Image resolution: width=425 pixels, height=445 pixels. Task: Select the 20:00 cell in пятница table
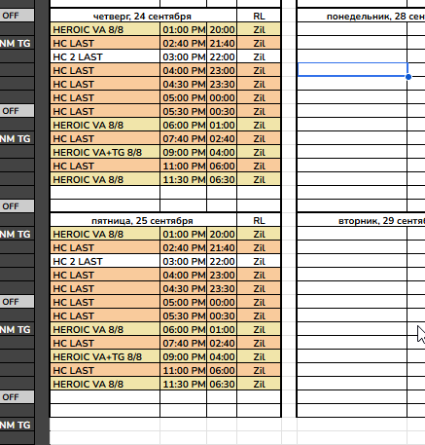click(222, 234)
